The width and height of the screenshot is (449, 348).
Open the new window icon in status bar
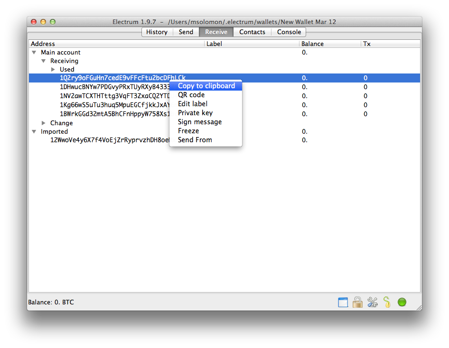coord(343,302)
